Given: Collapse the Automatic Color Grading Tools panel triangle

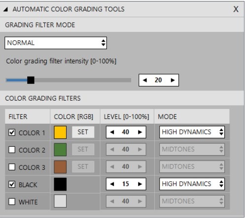Looking at the screenshot, I should click(6, 9).
